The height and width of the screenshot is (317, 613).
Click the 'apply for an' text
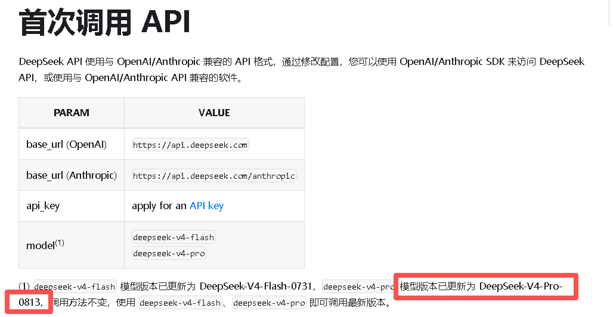tap(159, 206)
